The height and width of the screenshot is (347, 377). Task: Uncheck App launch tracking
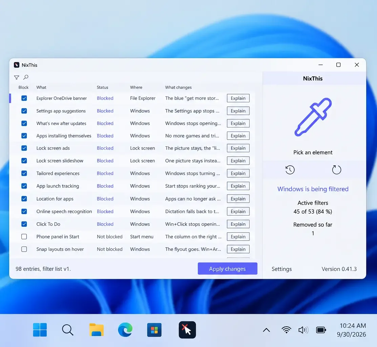coord(24,186)
